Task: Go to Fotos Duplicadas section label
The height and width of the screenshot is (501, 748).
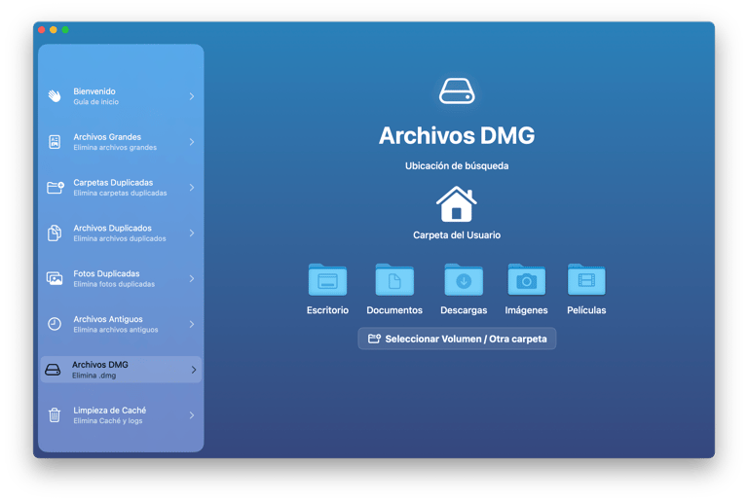Action: pos(106,273)
